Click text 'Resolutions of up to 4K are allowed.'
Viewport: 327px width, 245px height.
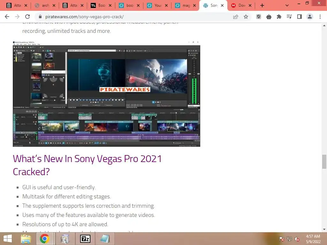point(65,224)
